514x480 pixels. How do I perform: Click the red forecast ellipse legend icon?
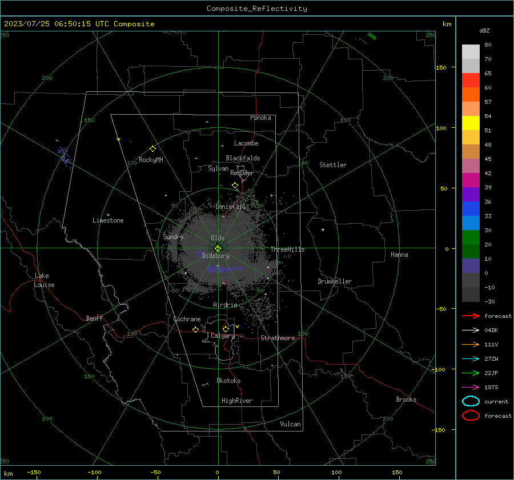point(471,416)
